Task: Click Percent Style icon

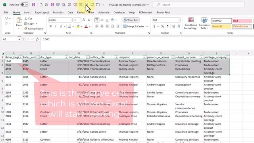Action: [x=162, y=26]
